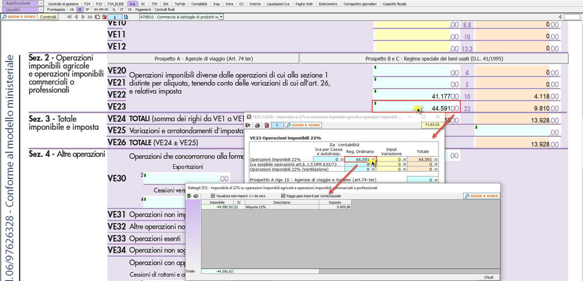Maximize the VE23 window

(424, 117)
